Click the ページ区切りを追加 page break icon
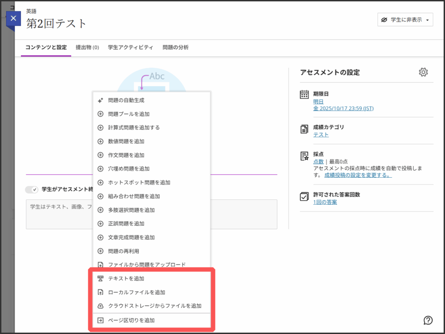Viewport: 445px width, 334px height. 100,321
